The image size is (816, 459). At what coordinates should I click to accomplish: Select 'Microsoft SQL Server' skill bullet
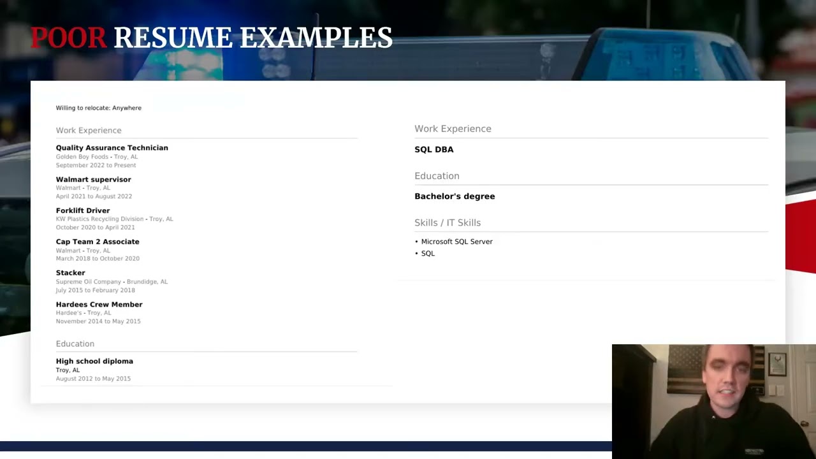point(454,242)
